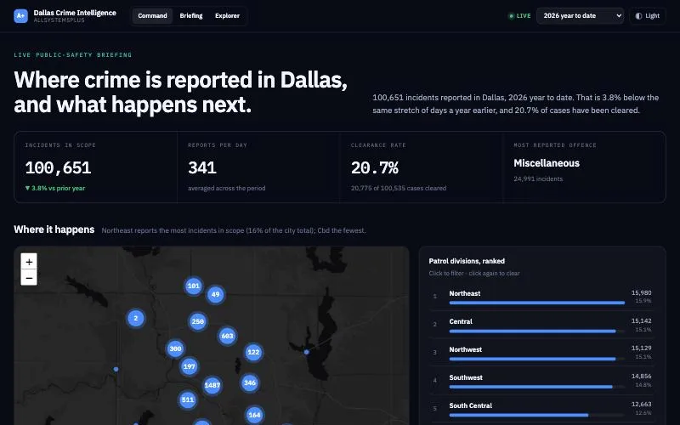Select the map cluster marked 1487
This screenshot has height=425, width=680.
coord(212,385)
